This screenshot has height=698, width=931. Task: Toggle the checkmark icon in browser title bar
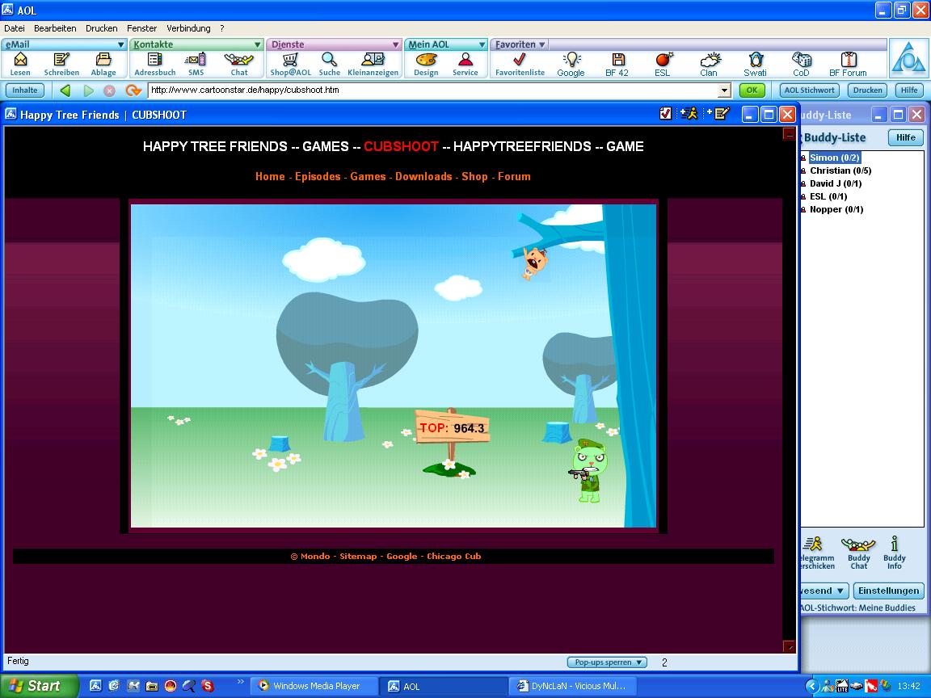[x=666, y=115]
